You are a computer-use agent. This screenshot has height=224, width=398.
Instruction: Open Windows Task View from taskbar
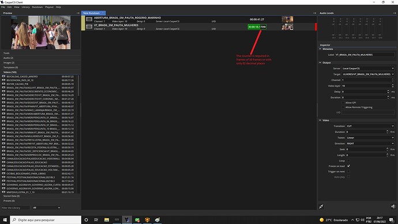96,220
